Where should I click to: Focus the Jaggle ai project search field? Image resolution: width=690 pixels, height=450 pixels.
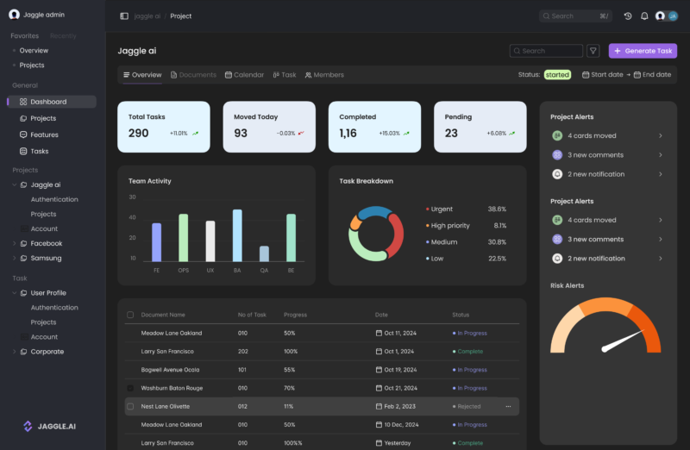pyautogui.click(x=546, y=51)
